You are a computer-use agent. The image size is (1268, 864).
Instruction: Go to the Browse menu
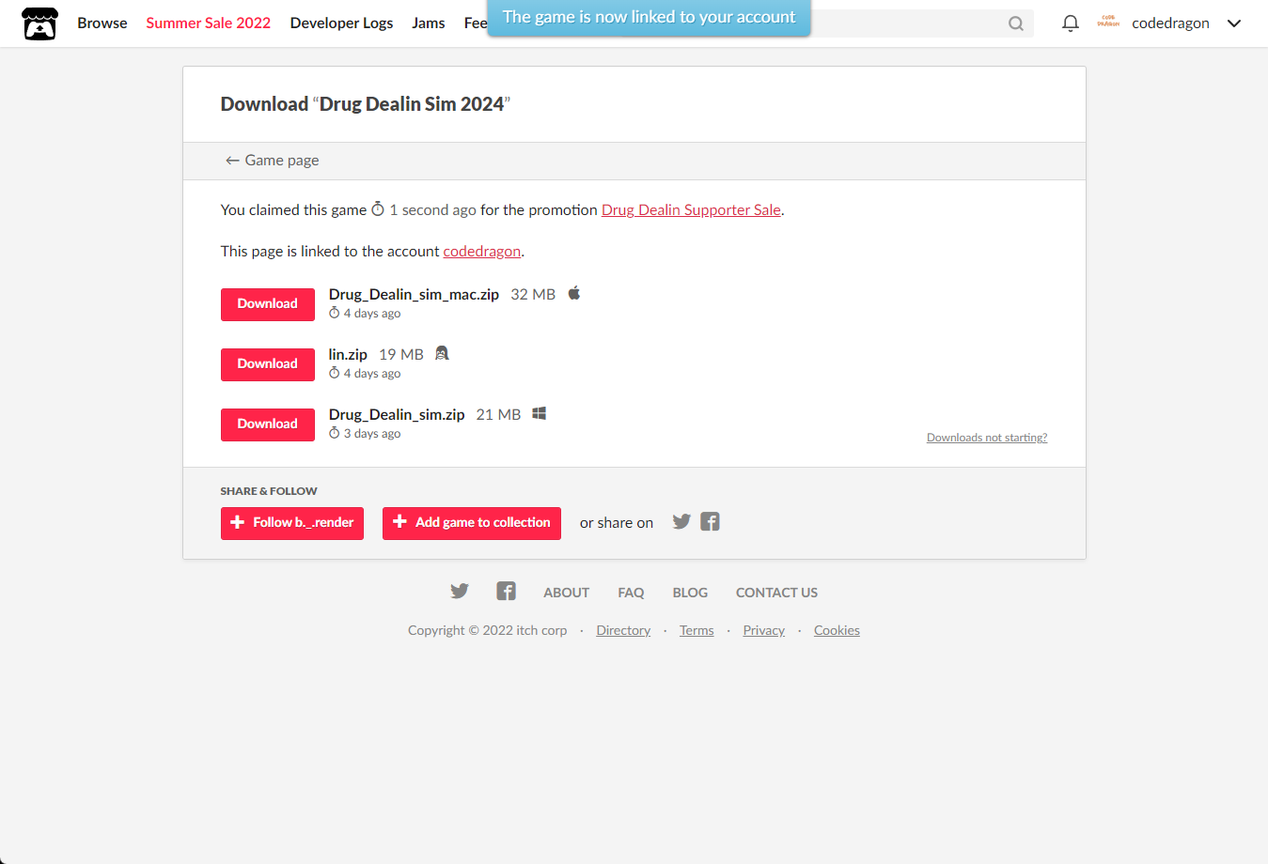click(x=102, y=23)
